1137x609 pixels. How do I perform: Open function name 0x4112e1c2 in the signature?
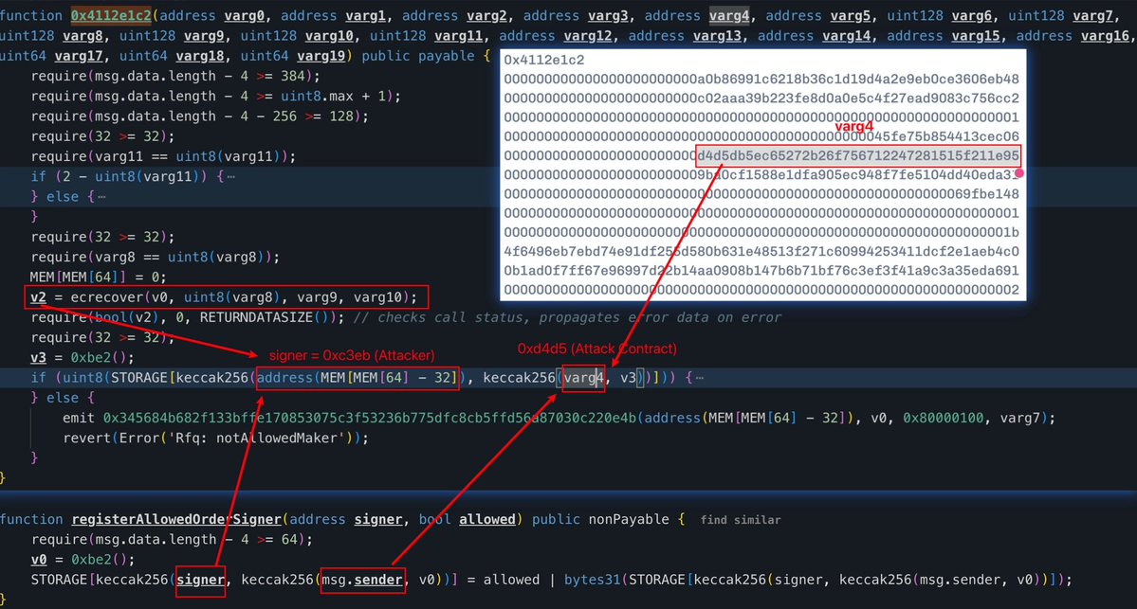[x=111, y=16]
